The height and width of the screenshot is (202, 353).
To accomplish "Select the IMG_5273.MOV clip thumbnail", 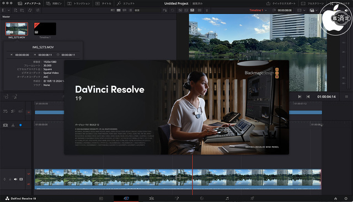I will coord(17,29).
